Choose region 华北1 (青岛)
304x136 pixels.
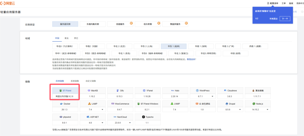tap(124, 53)
